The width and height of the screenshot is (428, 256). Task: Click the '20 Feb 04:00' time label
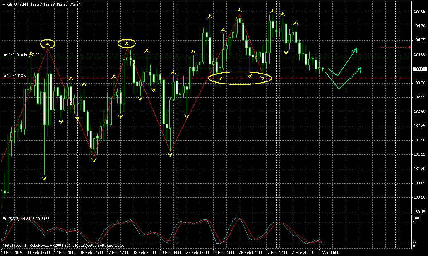coord(171,252)
